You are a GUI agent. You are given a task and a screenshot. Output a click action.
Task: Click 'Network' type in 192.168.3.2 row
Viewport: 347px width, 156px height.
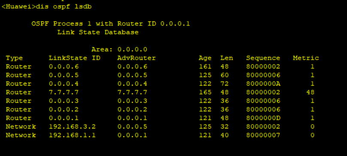tap(21, 127)
